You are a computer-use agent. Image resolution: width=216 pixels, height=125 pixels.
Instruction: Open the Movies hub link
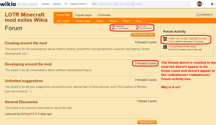[x=57, y=4]
